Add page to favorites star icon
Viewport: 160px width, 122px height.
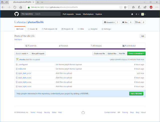(125, 7)
